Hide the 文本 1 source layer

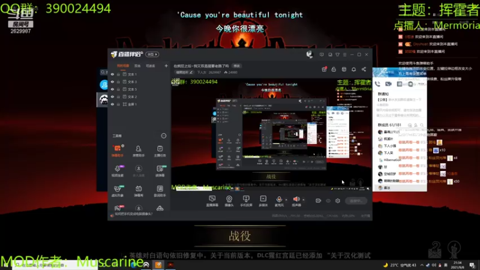coord(112,74)
